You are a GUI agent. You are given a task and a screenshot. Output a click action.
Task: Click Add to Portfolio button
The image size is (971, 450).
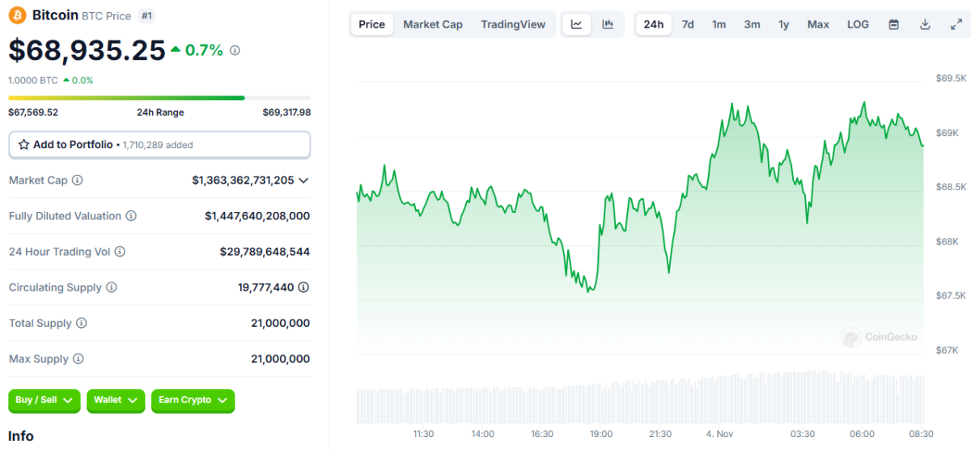(159, 145)
